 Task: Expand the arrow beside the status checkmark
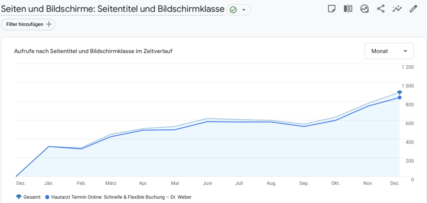244,10
